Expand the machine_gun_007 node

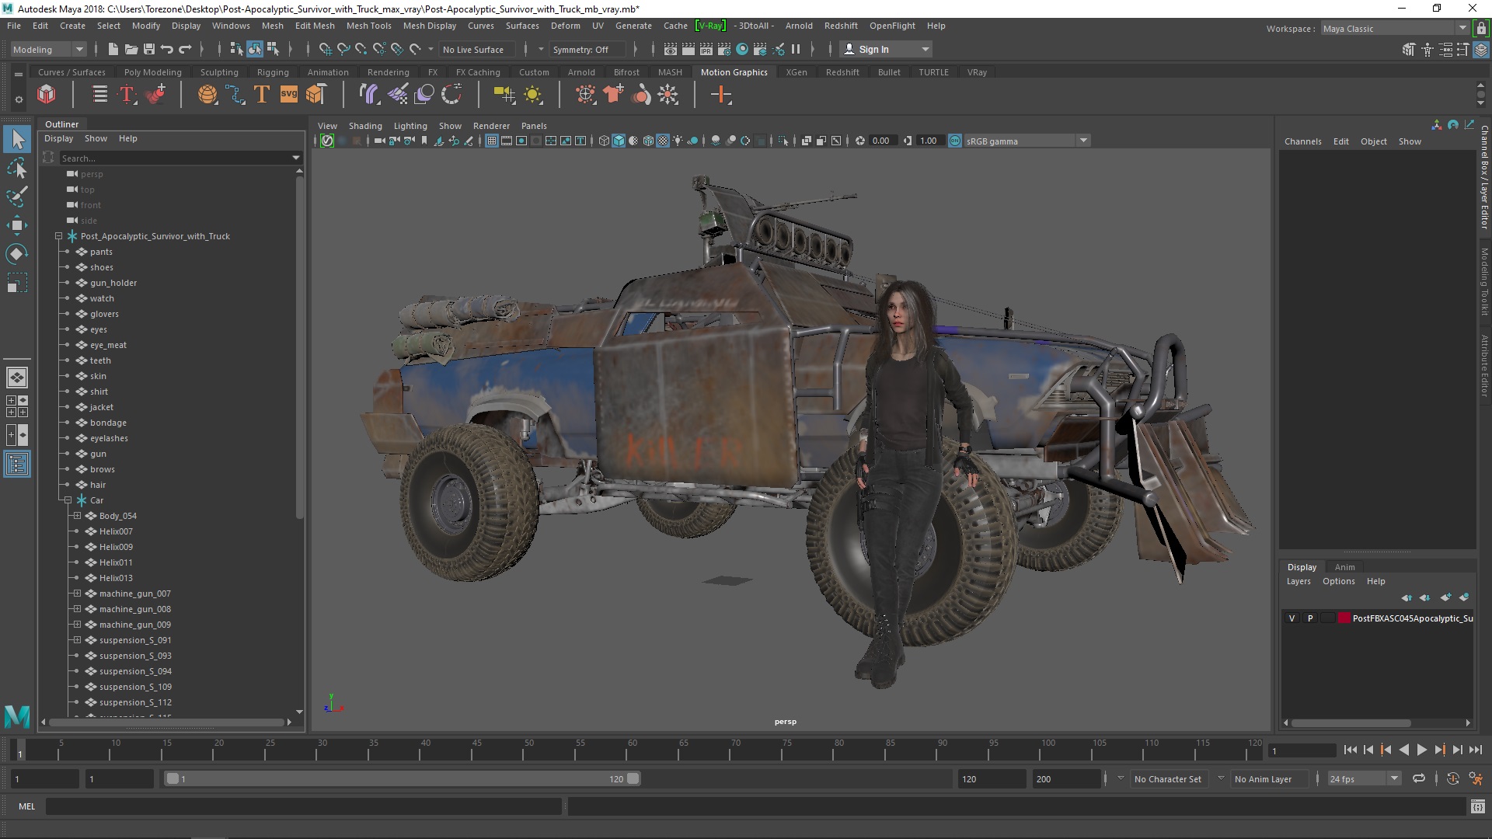pyautogui.click(x=77, y=594)
